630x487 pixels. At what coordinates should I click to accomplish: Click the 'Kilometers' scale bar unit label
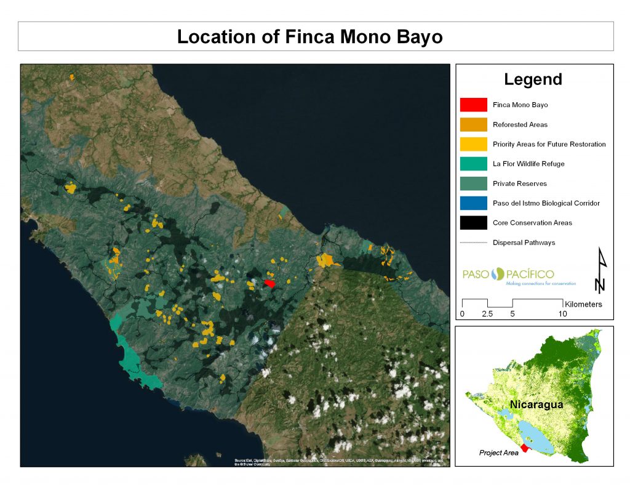[x=583, y=304]
